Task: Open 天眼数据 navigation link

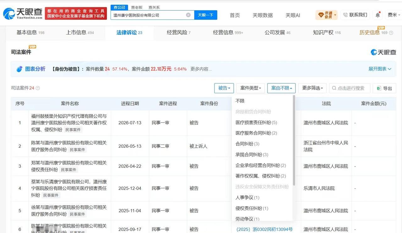Action: click(263, 15)
